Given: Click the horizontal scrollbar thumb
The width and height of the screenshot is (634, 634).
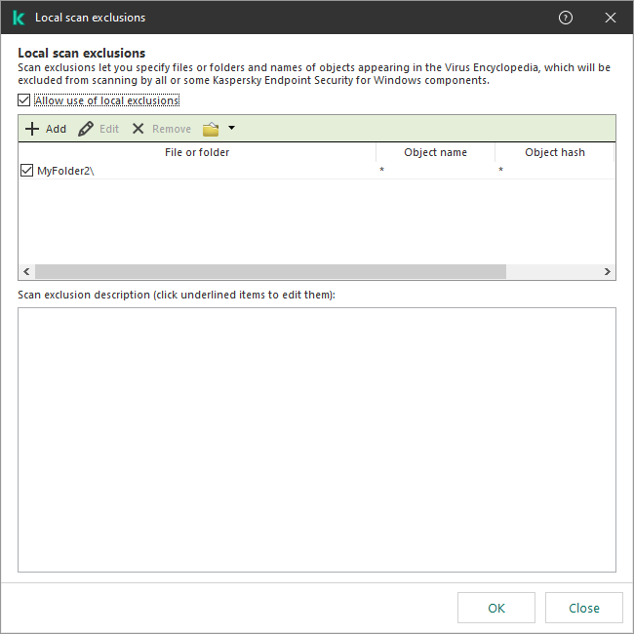Looking at the screenshot, I should click(270, 271).
